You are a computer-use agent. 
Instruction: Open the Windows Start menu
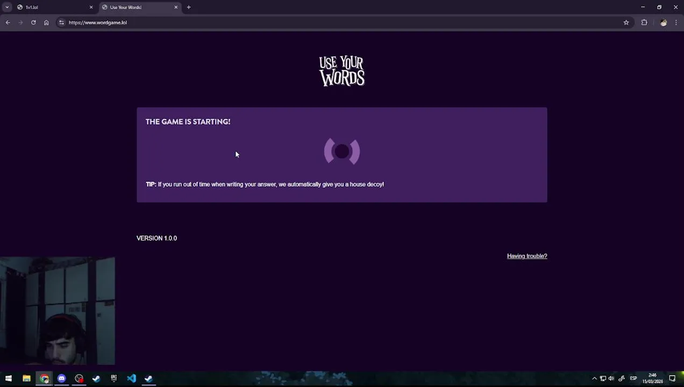pyautogui.click(x=9, y=378)
